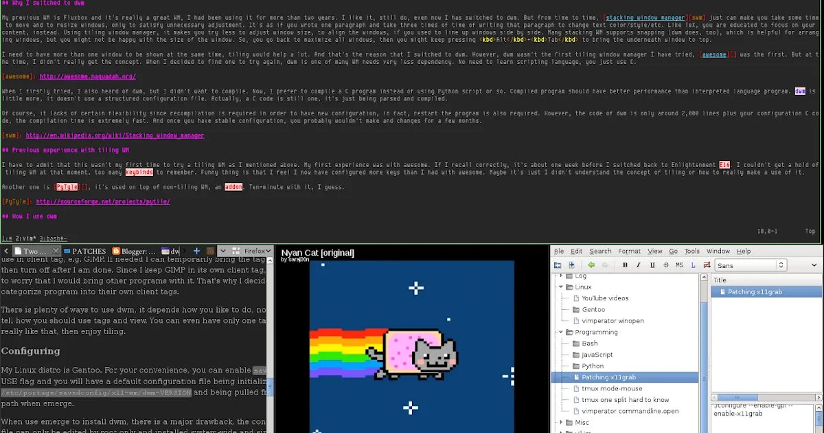Select the Gentoo folder
Screen dimensions: 824x433
[593, 309]
